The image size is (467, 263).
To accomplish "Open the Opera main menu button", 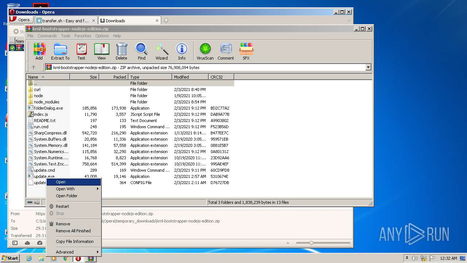I will (x=21, y=20).
